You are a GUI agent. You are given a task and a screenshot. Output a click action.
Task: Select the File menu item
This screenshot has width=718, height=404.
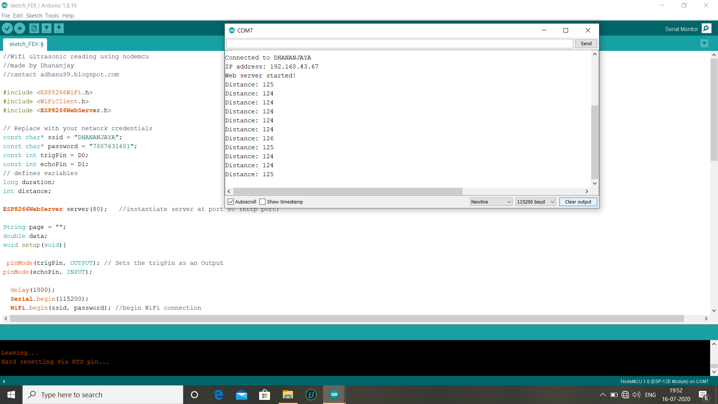pos(6,15)
